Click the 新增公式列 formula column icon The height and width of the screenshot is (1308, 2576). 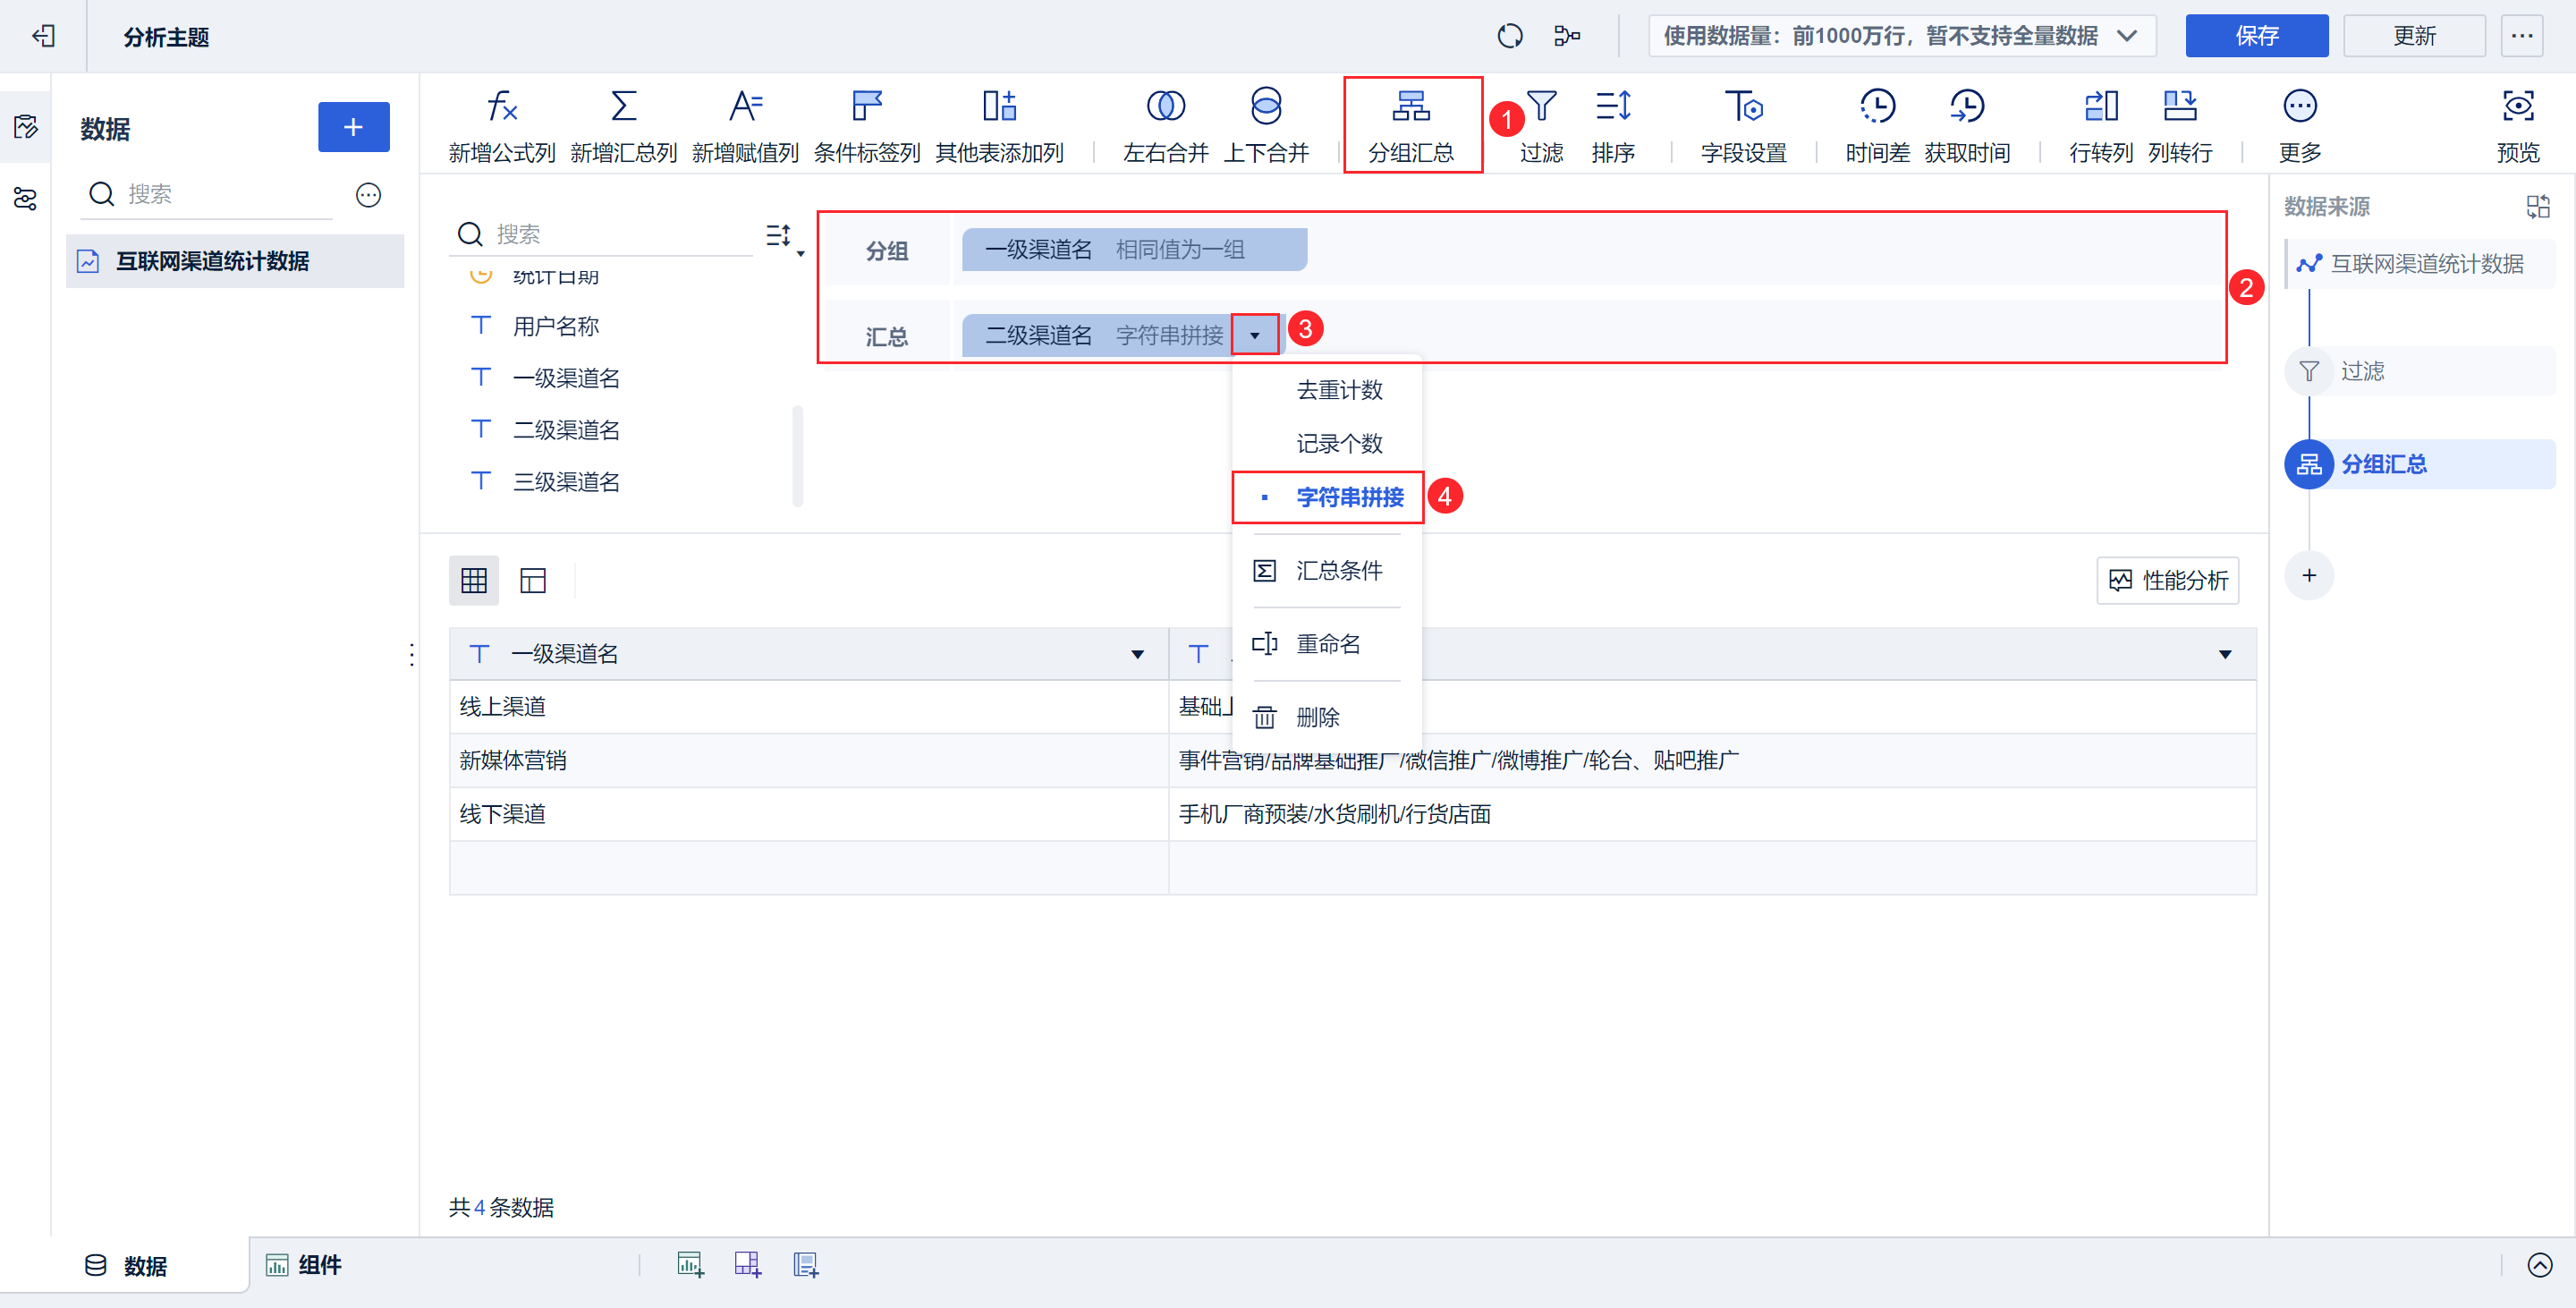501,106
